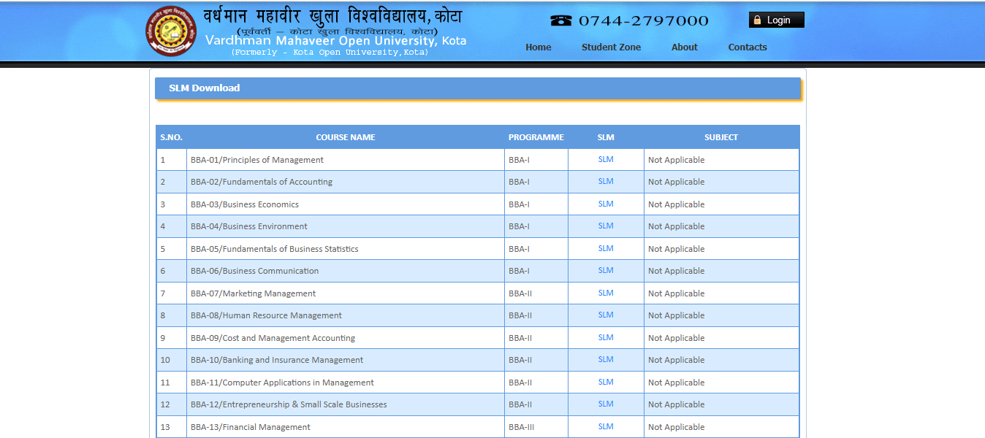The image size is (985, 438).
Task: Get SLM for BBA-05 Fundamentals of Business Statistics
Action: [x=605, y=248]
